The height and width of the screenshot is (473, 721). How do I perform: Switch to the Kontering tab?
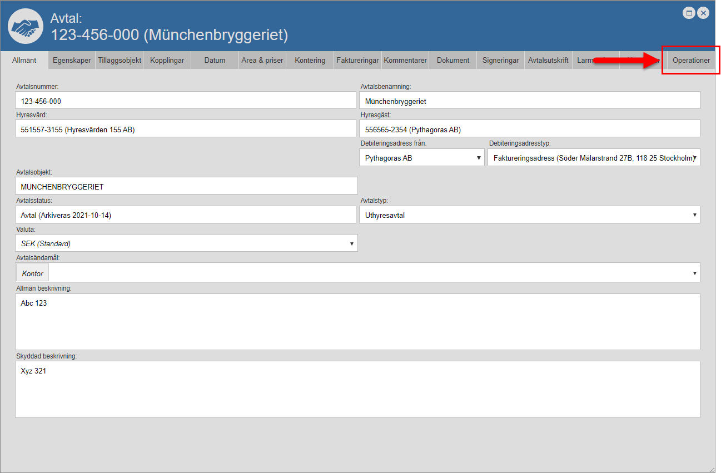pos(310,60)
